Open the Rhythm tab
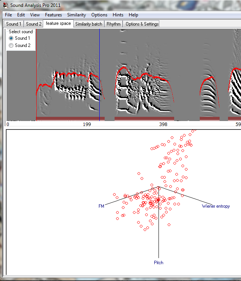241x281 pixels. [113, 24]
